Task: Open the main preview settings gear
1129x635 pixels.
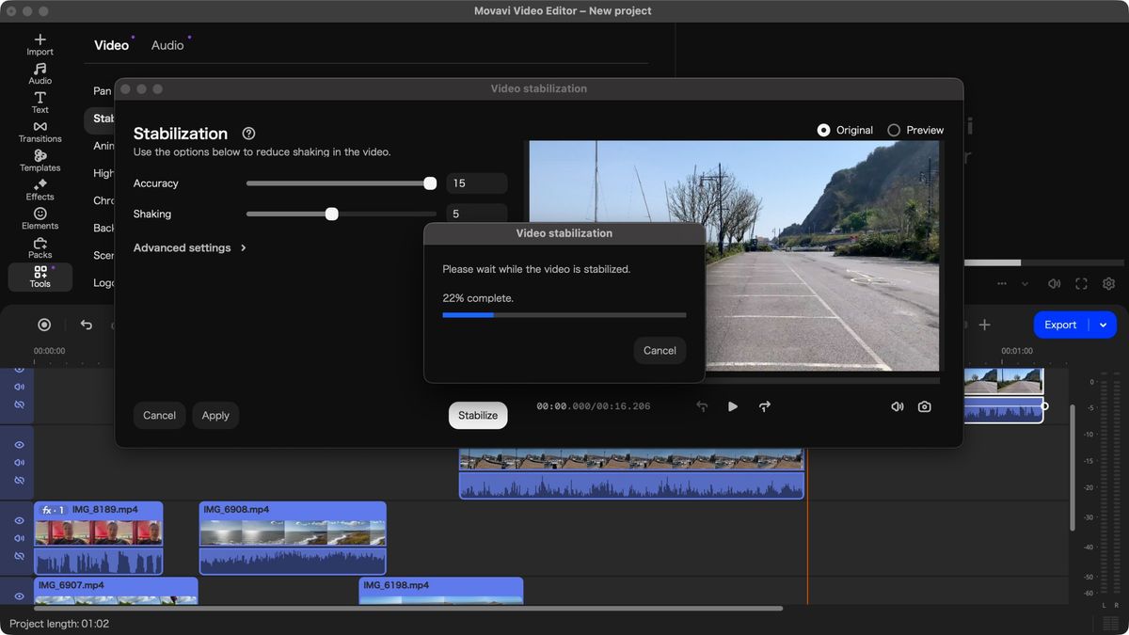Action: (x=1109, y=283)
